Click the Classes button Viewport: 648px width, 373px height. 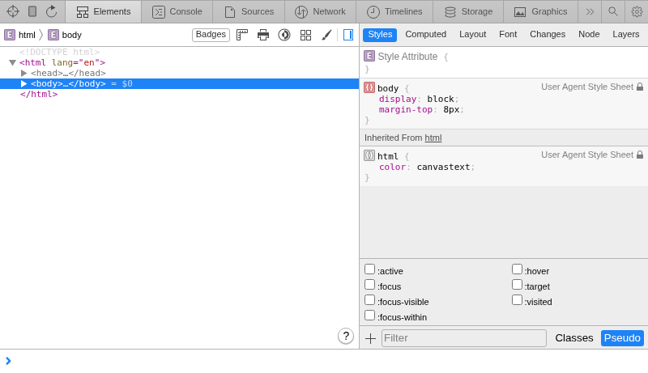[573, 338]
